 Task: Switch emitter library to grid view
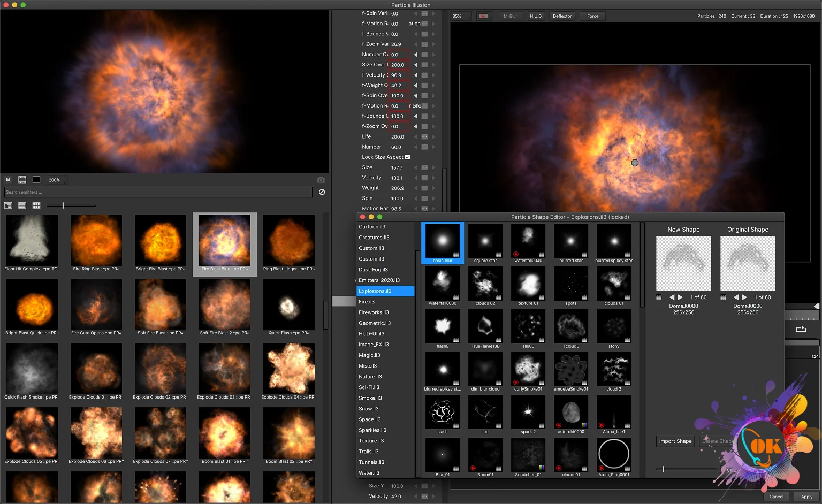click(x=36, y=205)
